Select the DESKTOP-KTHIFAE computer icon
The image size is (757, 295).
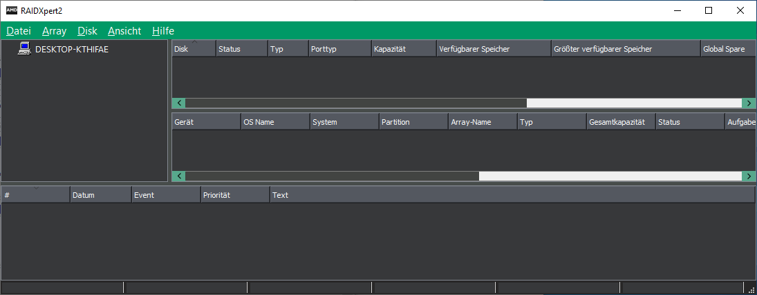click(x=24, y=49)
